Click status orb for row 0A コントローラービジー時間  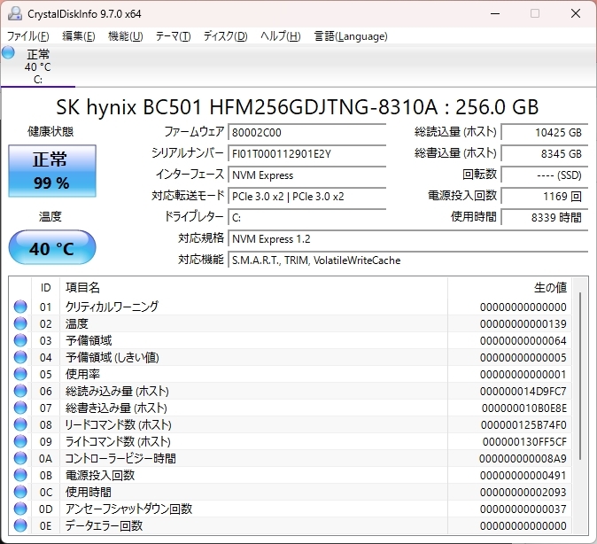[x=20, y=458]
